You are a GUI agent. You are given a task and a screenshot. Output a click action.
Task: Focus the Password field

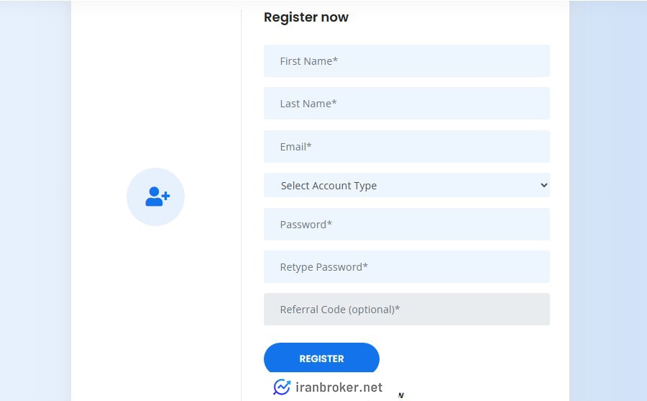(x=406, y=224)
